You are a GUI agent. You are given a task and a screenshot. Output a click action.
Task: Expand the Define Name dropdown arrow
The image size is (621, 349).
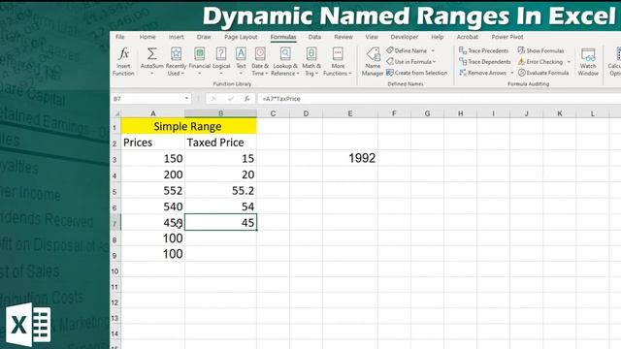(433, 50)
